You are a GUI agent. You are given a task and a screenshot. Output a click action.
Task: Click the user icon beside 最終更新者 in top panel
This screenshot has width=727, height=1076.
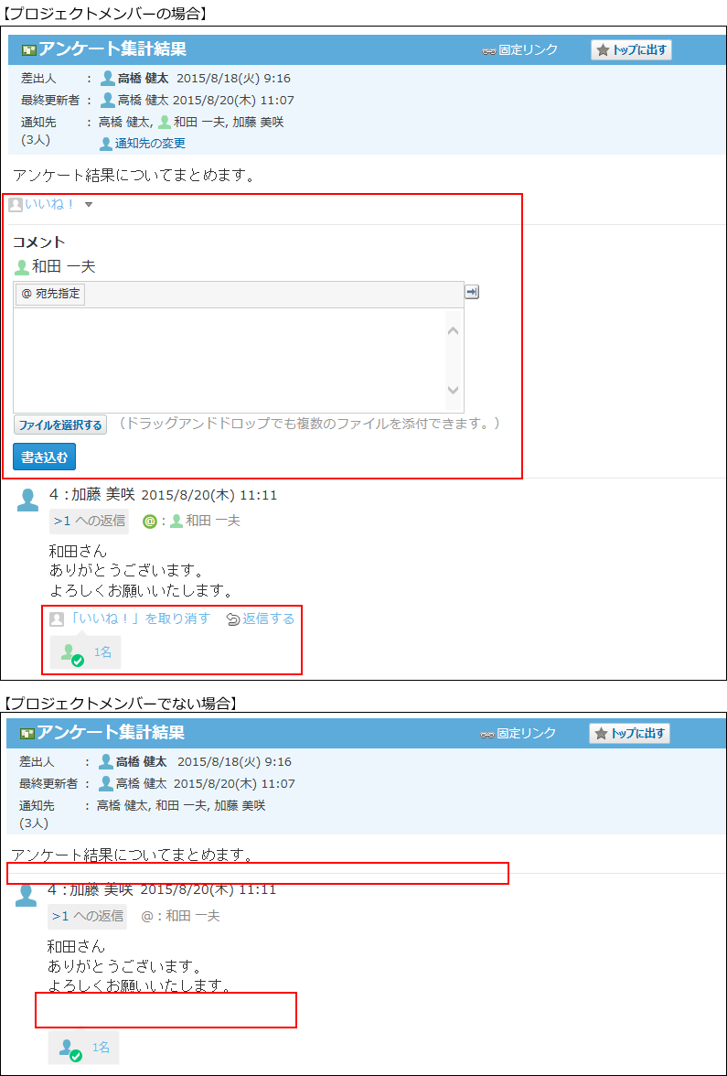coord(108,101)
